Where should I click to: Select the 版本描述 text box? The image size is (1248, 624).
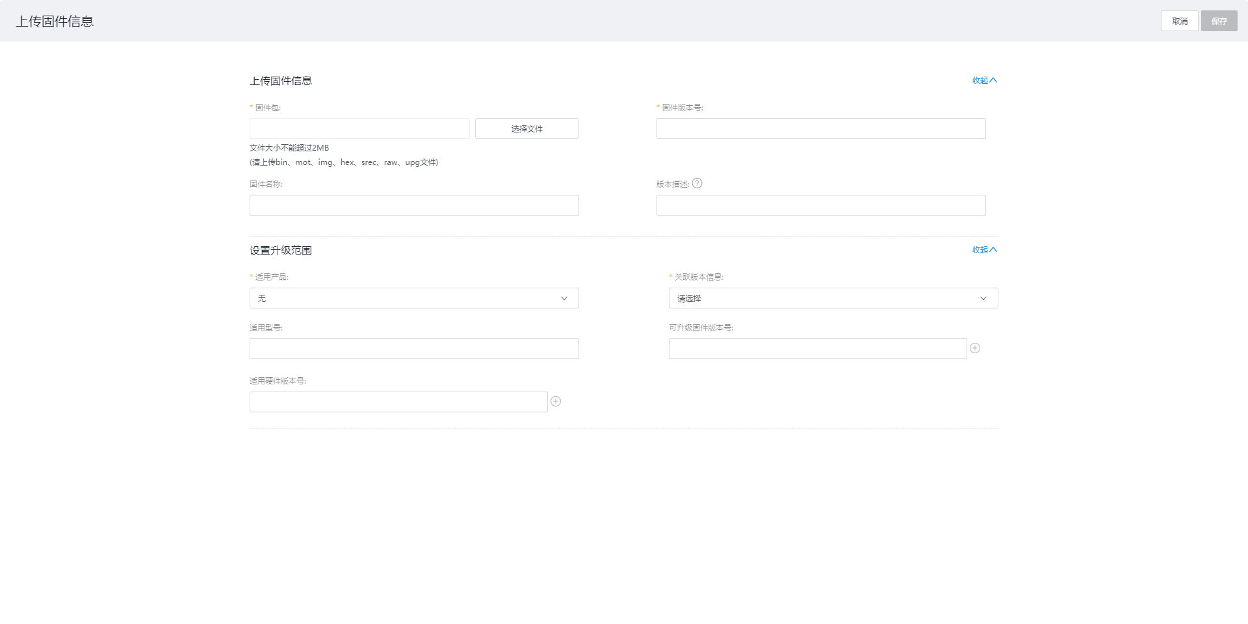tap(820, 206)
